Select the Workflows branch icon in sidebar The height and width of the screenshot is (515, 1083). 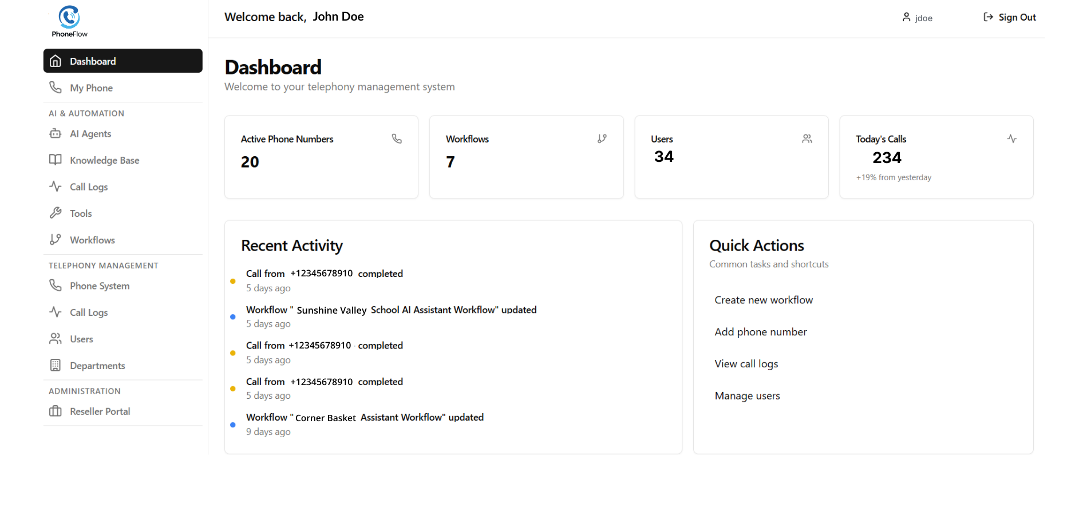pos(56,240)
